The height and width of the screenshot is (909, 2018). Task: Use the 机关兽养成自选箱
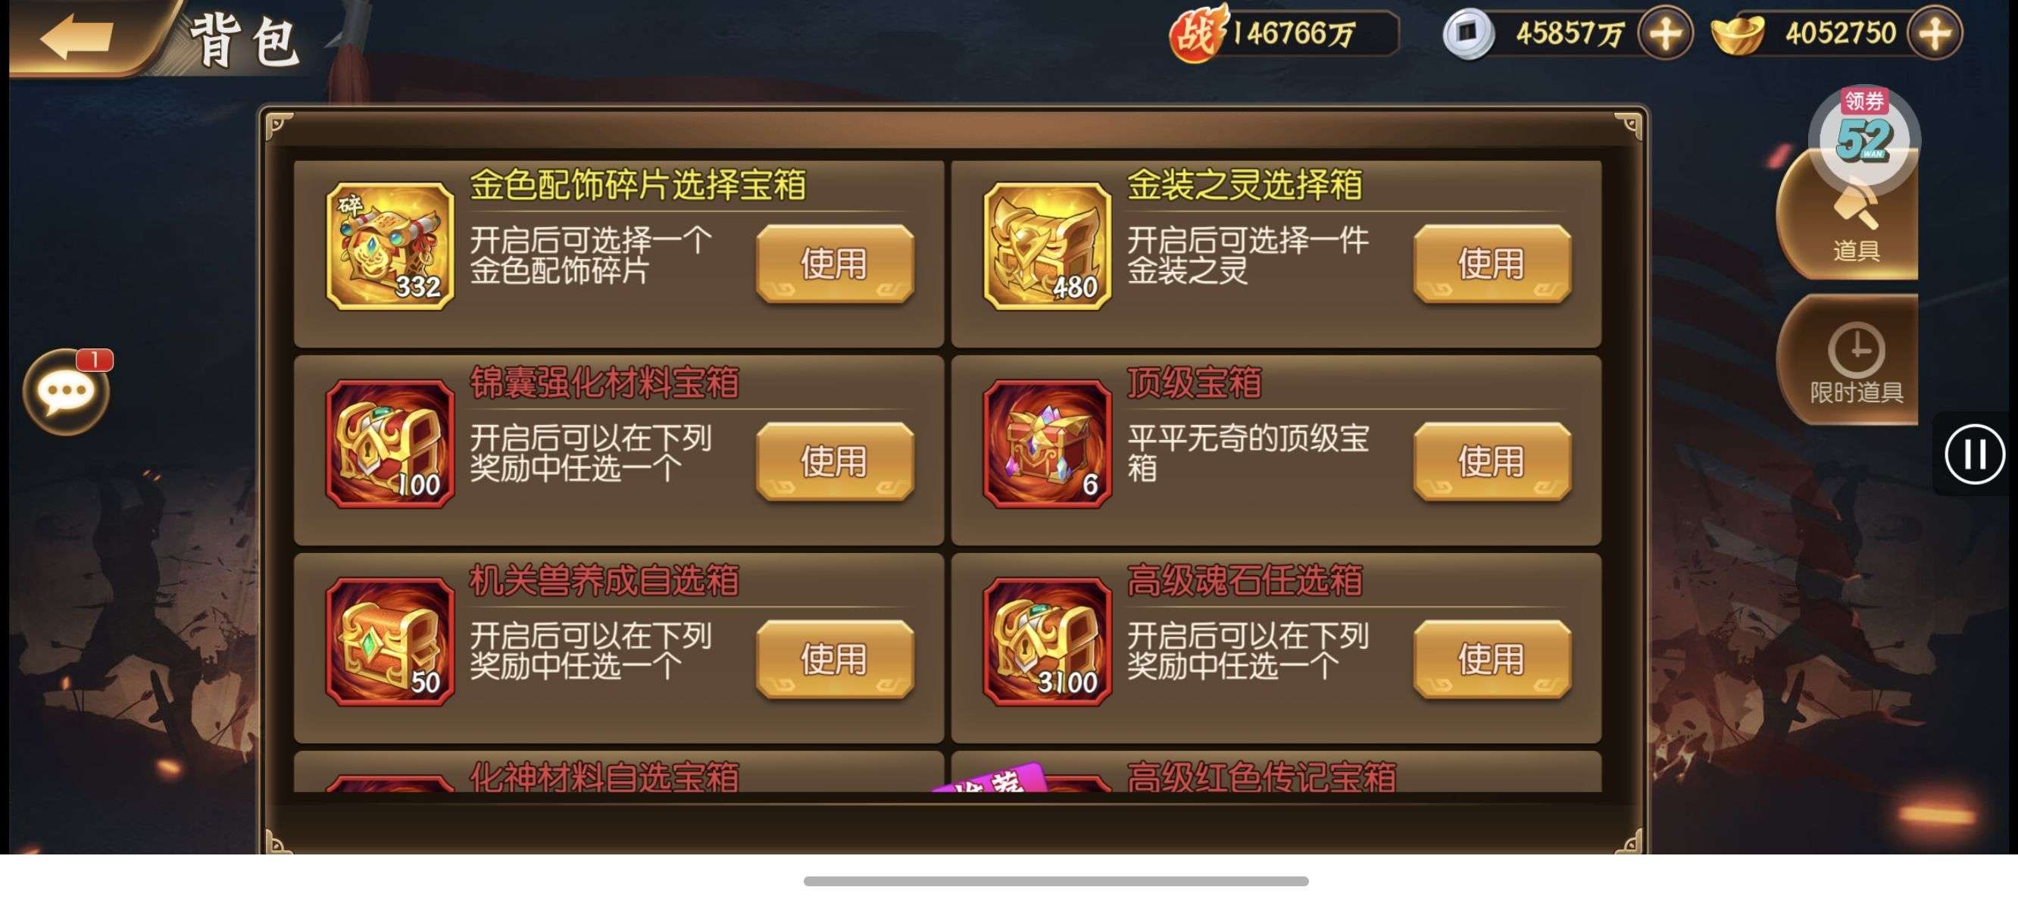tap(834, 659)
